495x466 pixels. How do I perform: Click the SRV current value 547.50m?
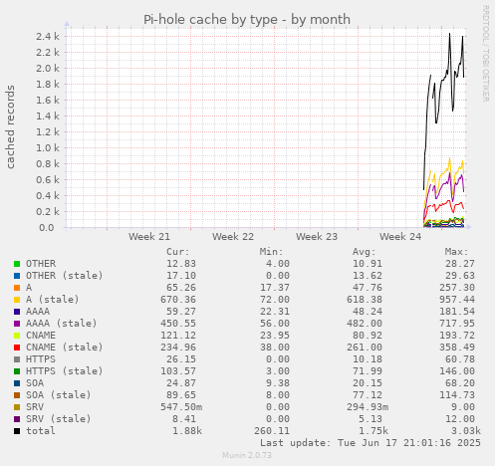pos(181,407)
